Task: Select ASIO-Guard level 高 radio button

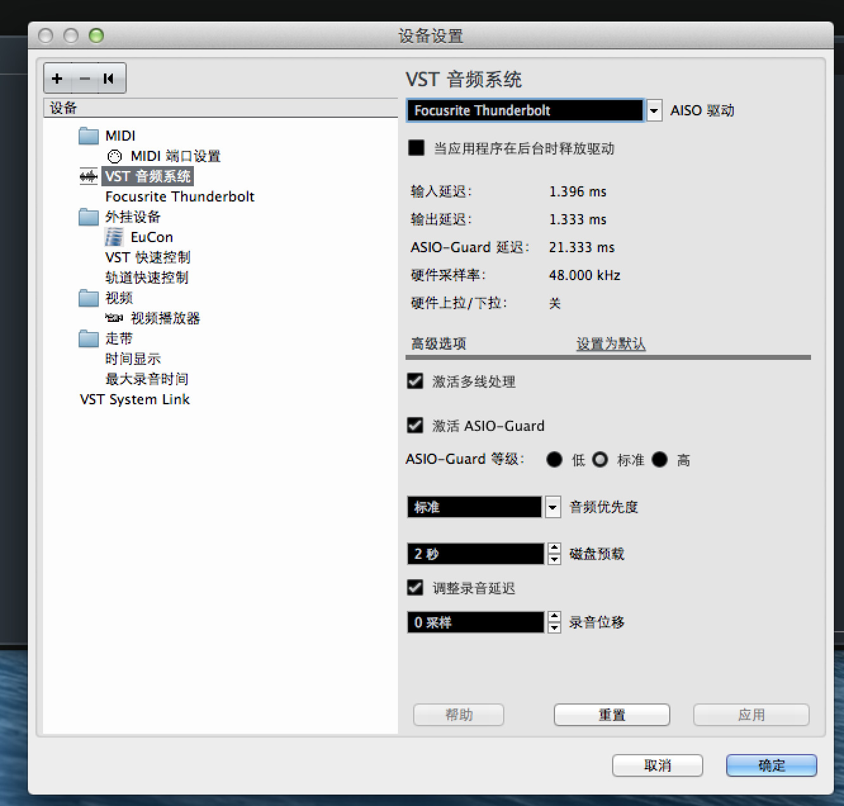Action: click(660, 459)
